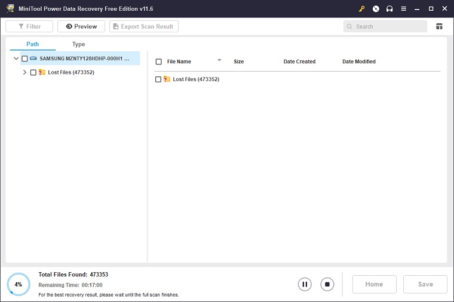This screenshot has height=302, width=454.
Task: Click the Save button
Action: [x=425, y=284]
